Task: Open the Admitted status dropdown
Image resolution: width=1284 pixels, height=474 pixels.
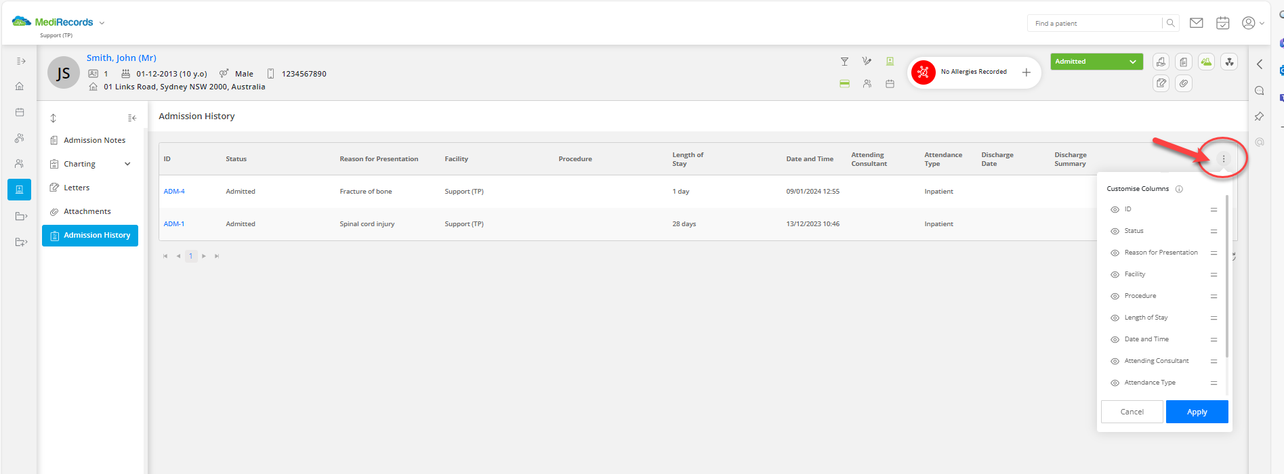Action: (1096, 62)
